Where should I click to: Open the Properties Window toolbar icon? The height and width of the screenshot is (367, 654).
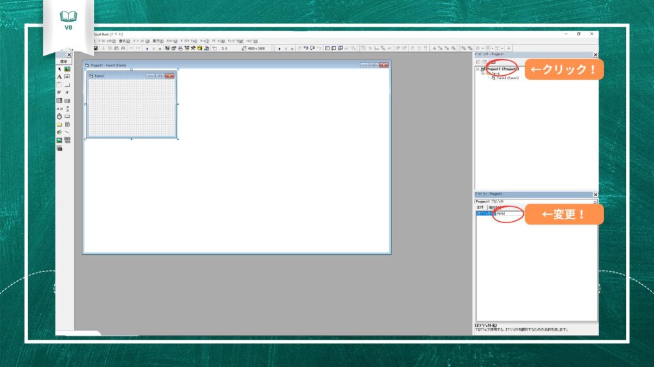[174, 48]
